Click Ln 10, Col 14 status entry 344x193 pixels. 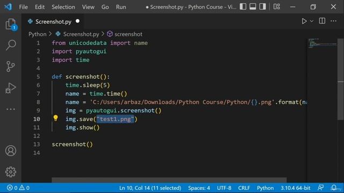(150, 188)
